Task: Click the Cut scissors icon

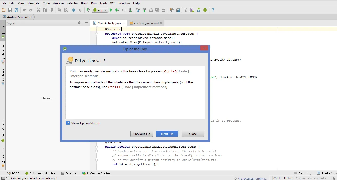Action: (39, 10)
